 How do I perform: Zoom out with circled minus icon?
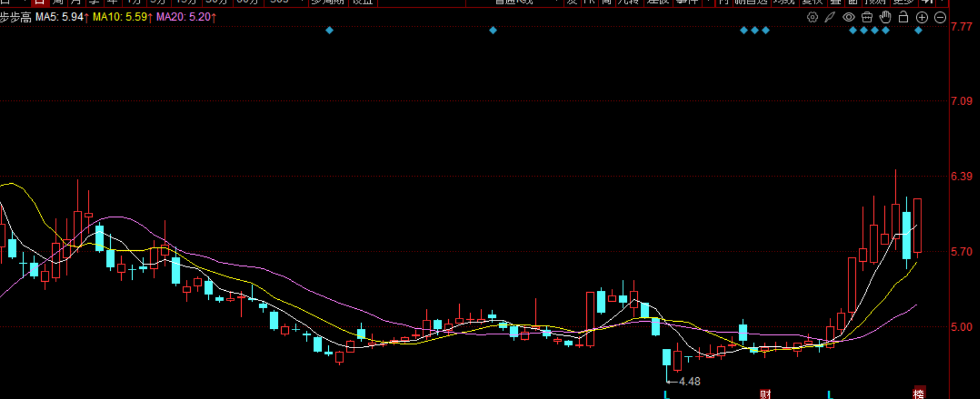pyautogui.click(x=940, y=18)
